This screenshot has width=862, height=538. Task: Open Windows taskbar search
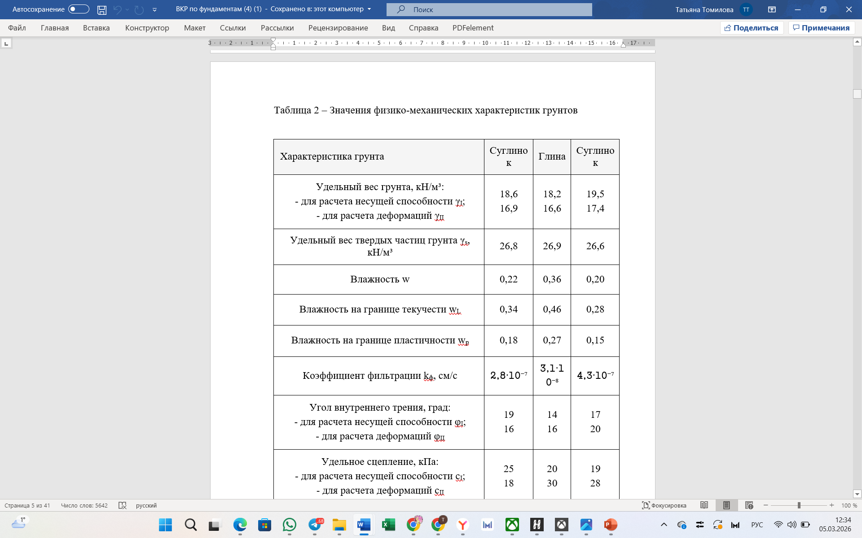click(190, 525)
